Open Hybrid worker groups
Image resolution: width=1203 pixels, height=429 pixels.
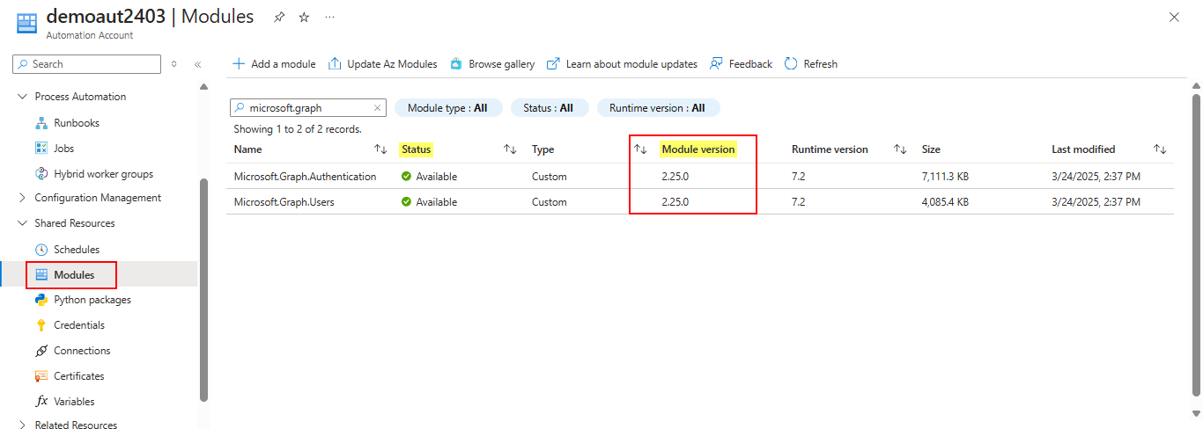pyautogui.click(x=103, y=174)
